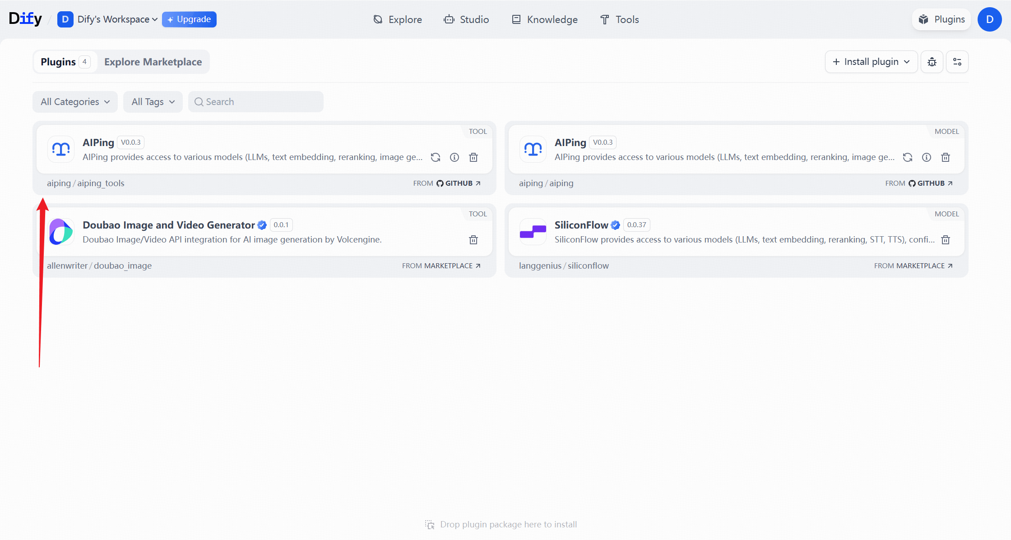This screenshot has height=540, width=1011.
Task: Focus the plugin Search field
Action: click(x=255, y=102)
